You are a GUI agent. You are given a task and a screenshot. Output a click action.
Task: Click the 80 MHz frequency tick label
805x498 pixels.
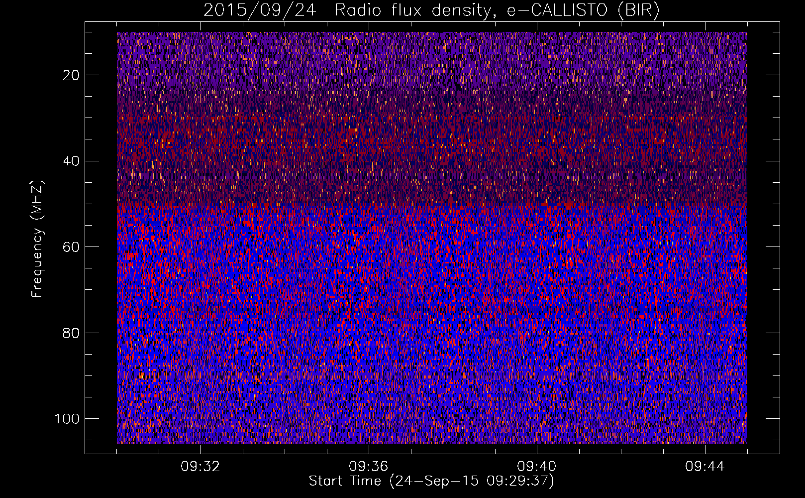(x=72, y=333)
